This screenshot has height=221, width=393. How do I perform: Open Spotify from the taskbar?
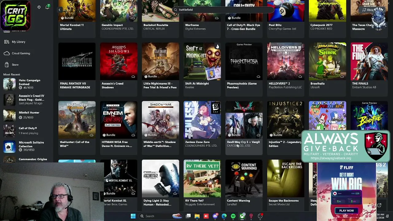tap(233, 216)
